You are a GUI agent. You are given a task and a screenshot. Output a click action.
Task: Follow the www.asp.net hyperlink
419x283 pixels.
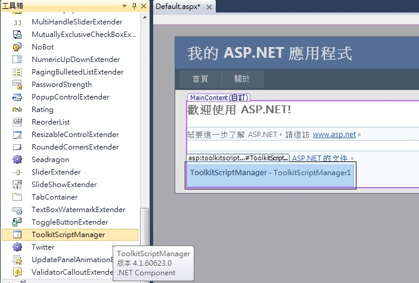334,135
